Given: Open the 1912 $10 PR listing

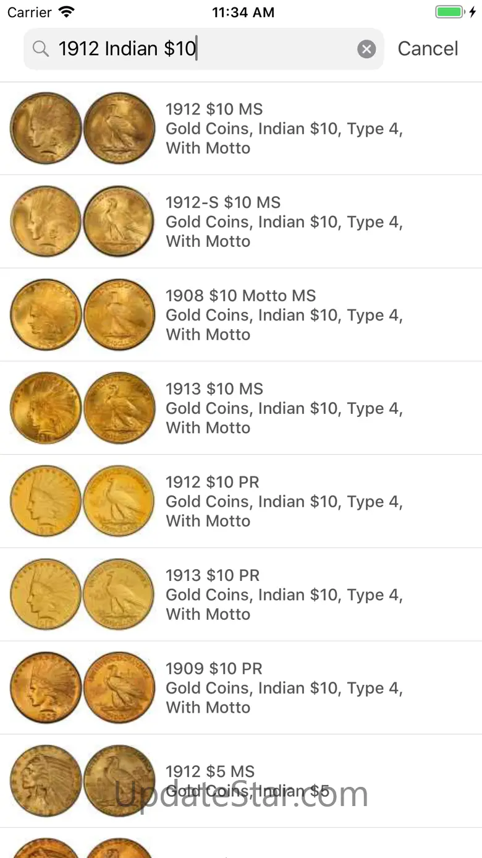Looking at the screenshot, I should tap(284, 502).
